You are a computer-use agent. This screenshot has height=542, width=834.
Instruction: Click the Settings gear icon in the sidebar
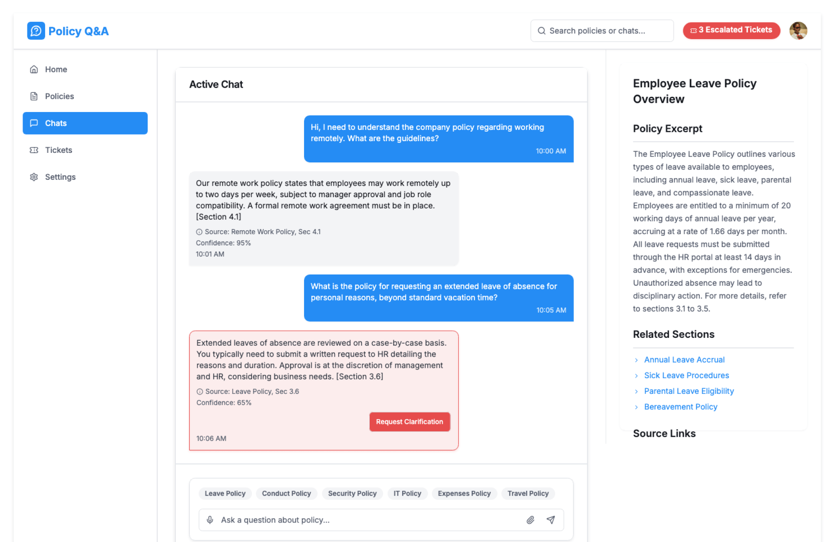point(34,177)
